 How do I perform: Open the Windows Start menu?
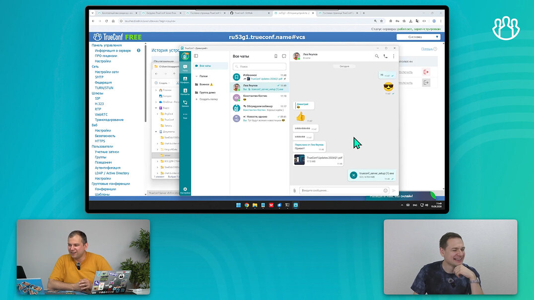point(238,205)
